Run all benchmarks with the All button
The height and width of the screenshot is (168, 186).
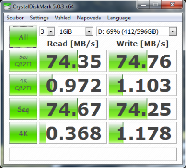click(23, 37)
